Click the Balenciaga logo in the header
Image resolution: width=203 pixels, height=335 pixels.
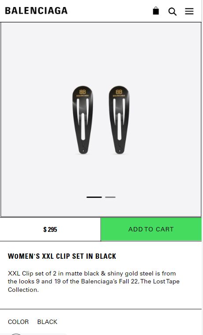point(36,11)
